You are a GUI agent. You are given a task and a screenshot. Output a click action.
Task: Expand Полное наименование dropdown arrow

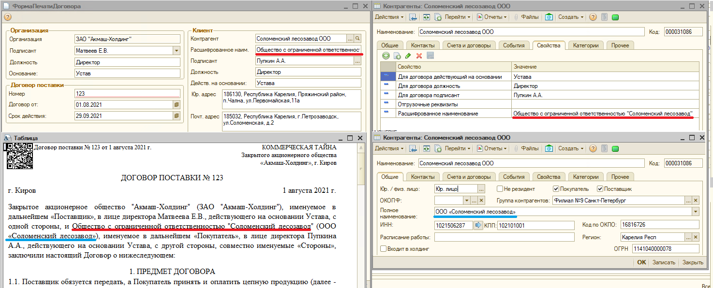coord(696,212)
